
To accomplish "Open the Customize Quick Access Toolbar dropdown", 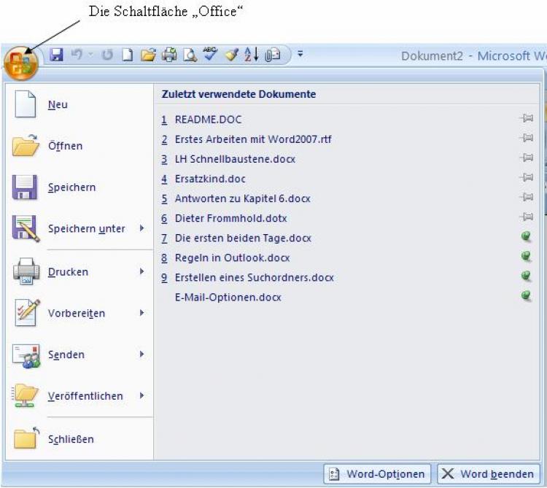I will [300, 55].
